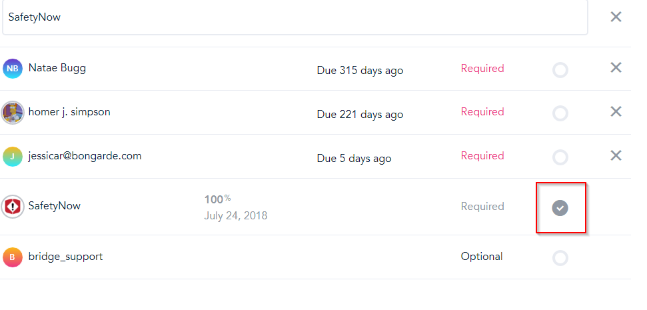Click the bridge_support B avatar icon
This screenshot has height=310, width=647.
pyautogui.click(x=13, y=257)
